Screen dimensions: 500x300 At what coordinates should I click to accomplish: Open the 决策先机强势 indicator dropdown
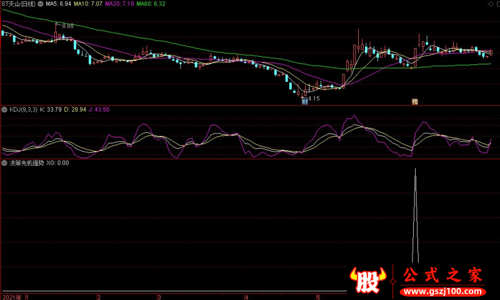pos(4,163)
